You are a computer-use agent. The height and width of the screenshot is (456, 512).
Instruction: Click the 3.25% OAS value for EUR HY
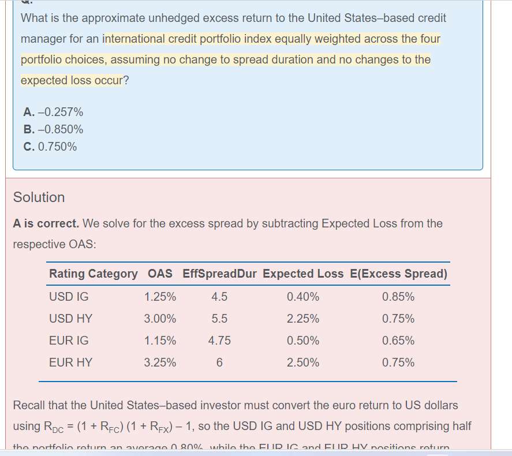(160, 362)
